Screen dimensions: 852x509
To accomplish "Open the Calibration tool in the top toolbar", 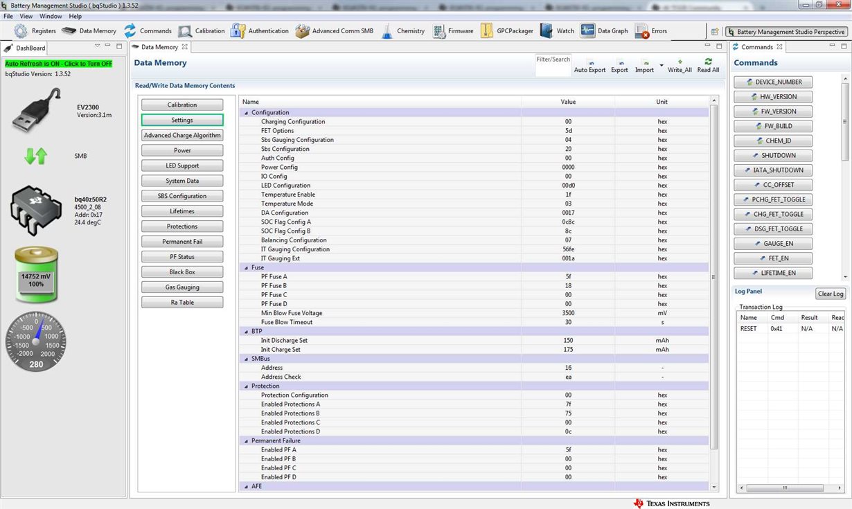I will [x=202, y=31].
